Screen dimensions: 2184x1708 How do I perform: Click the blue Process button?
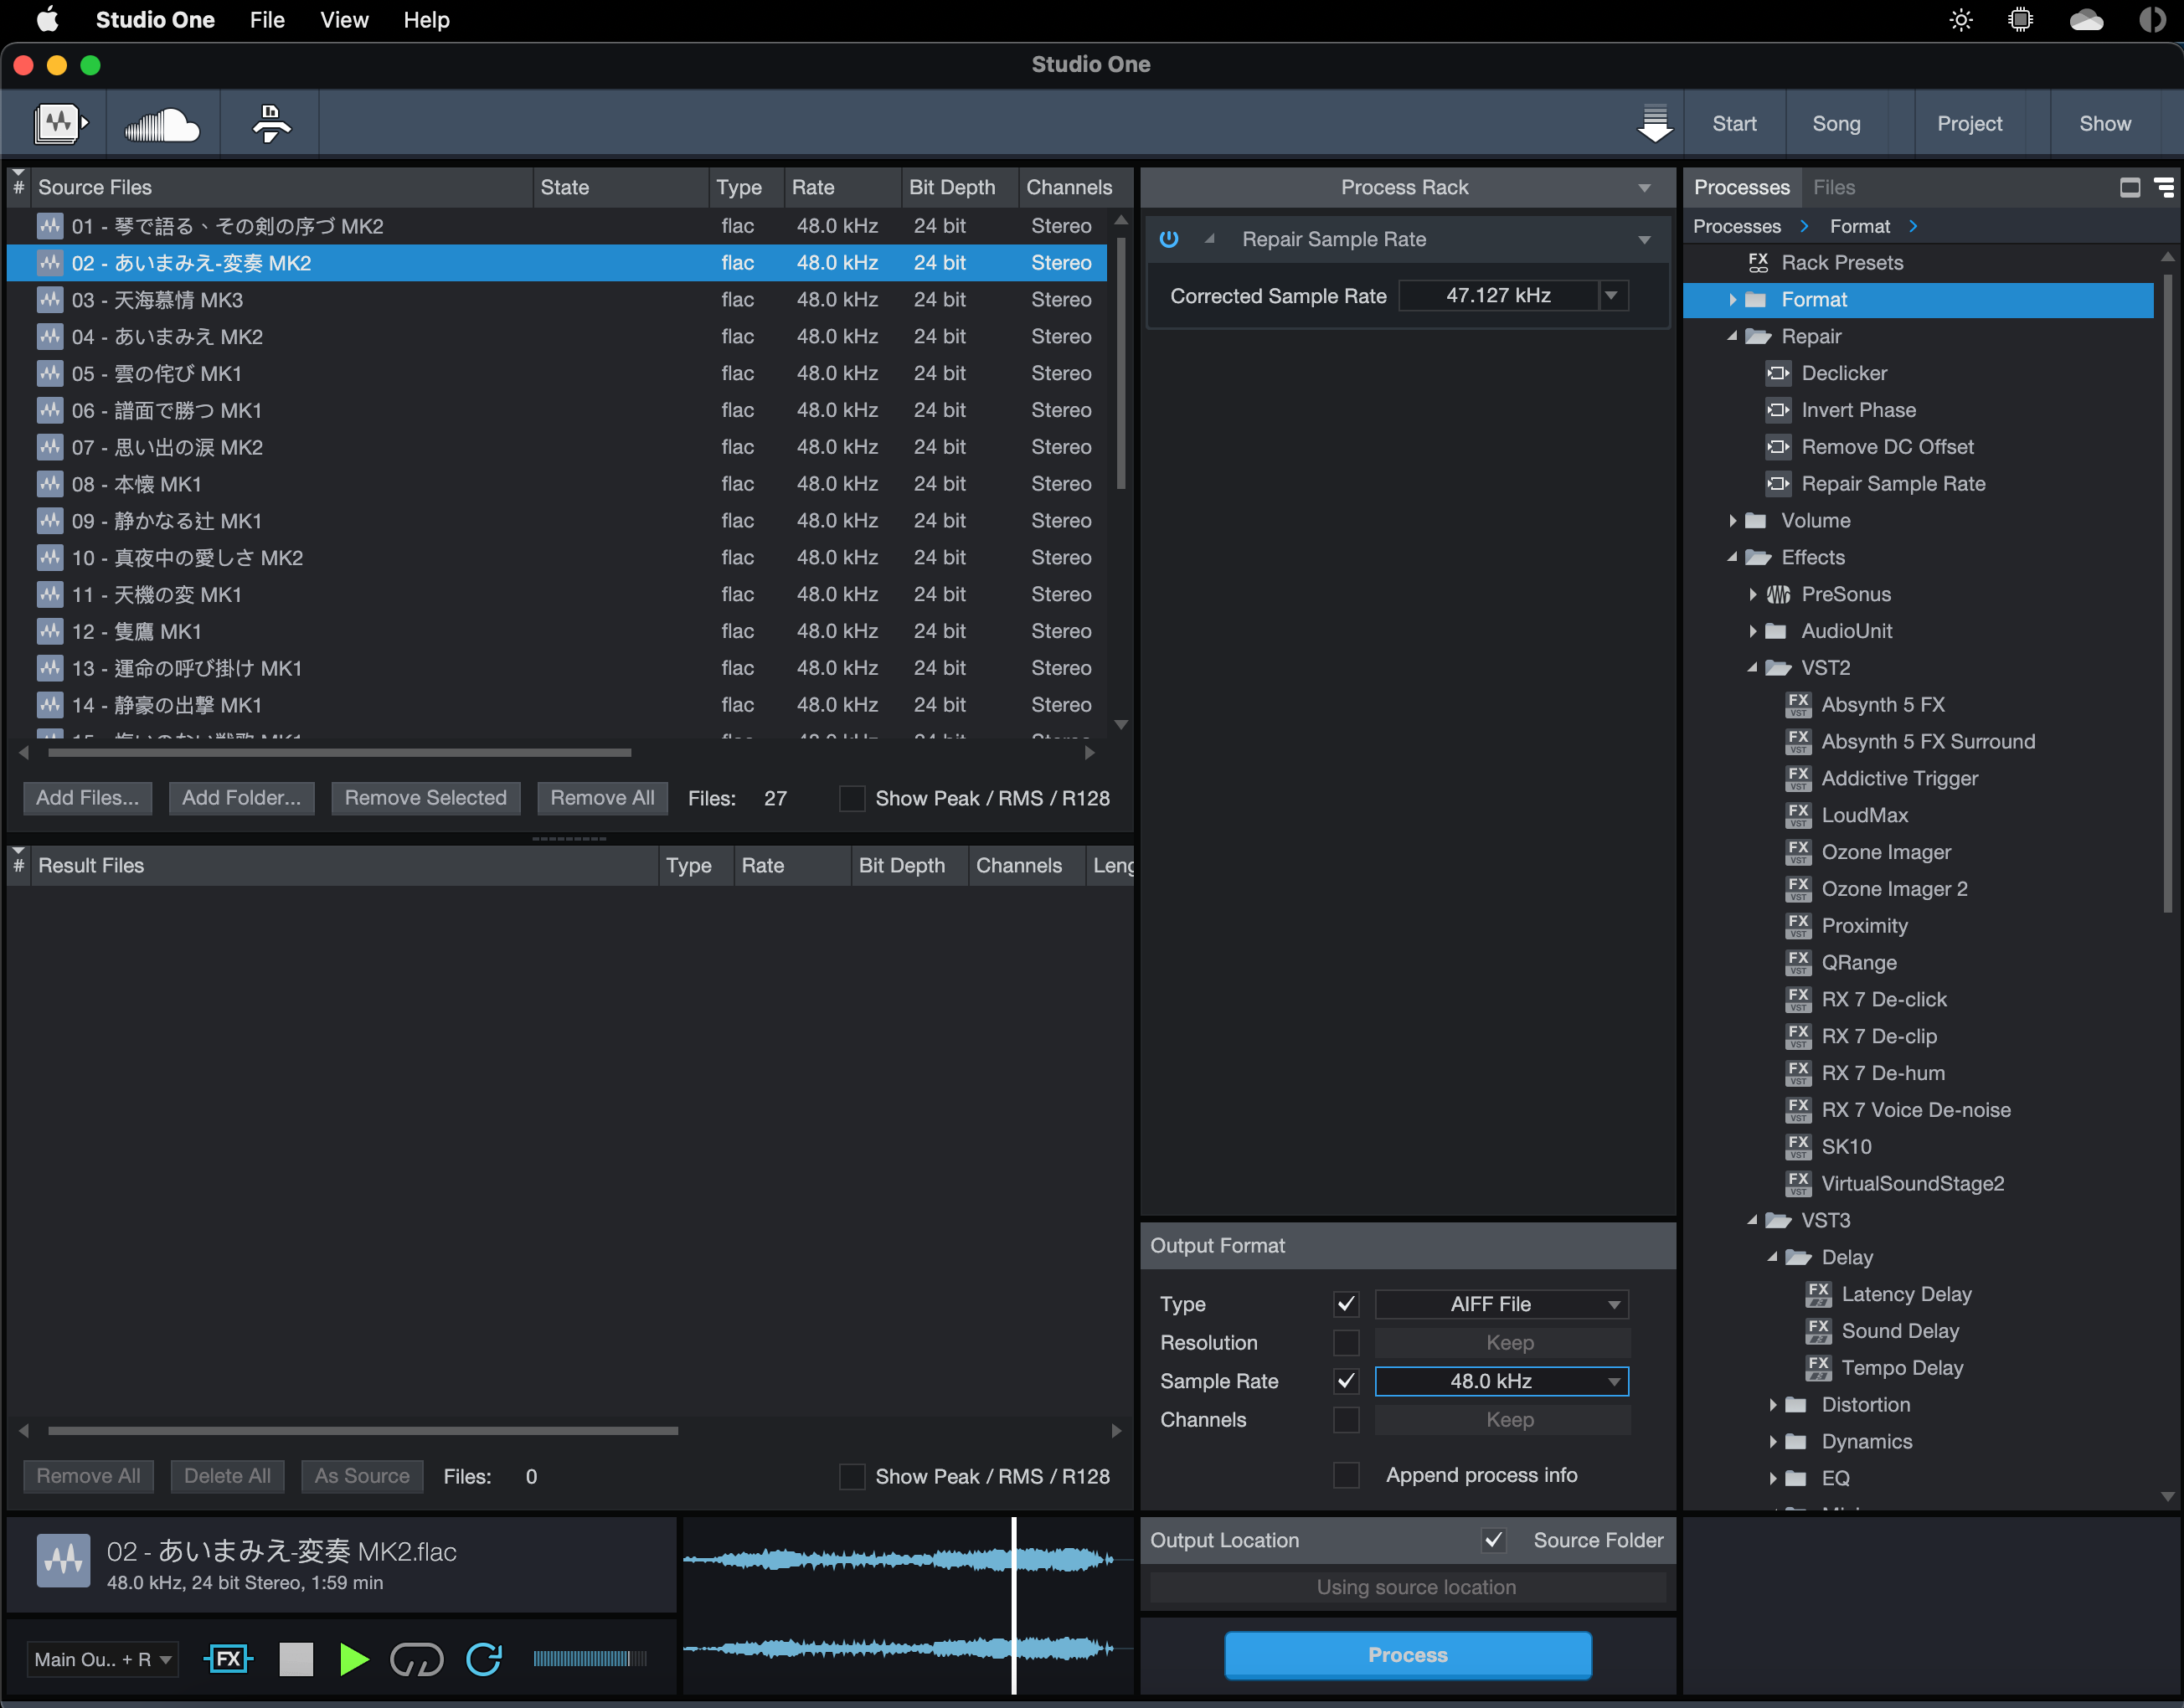tap(1407, 1655)
